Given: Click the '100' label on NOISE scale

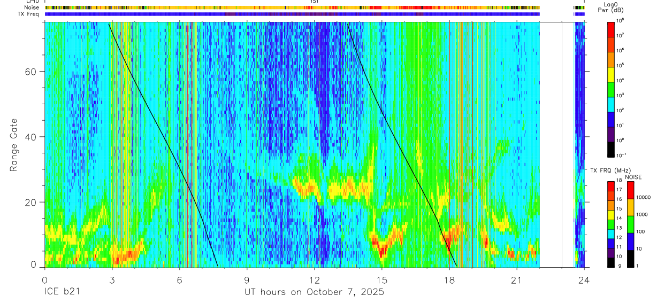Looking at the screenshot, I should point(640,231).
